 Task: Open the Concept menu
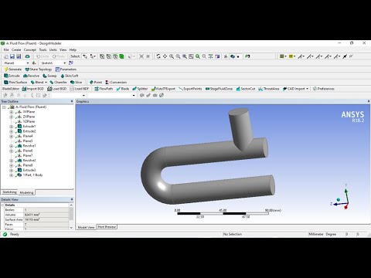click(x=30, y=49)
